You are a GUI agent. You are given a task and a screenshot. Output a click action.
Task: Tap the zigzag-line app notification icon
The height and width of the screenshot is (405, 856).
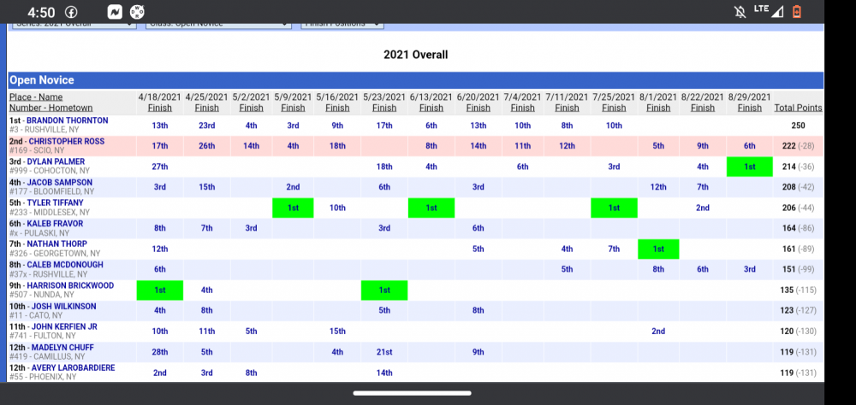point(115,12)
